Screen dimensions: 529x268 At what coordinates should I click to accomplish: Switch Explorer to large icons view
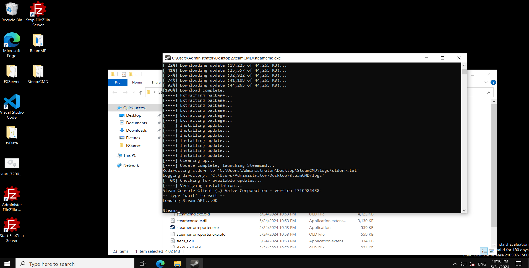(491, 251)
